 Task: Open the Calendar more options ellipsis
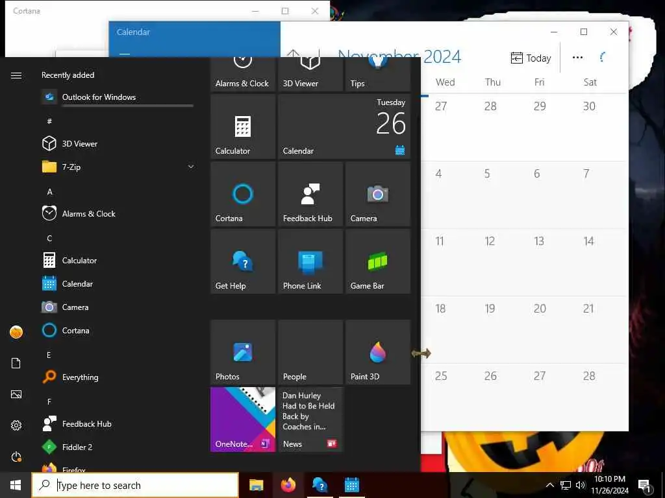coord(577,58)
